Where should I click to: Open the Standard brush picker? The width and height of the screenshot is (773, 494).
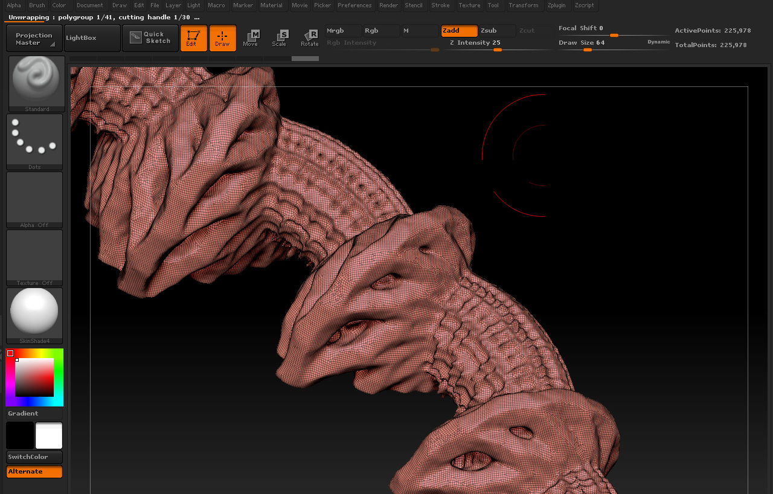(x=37, y=84)
